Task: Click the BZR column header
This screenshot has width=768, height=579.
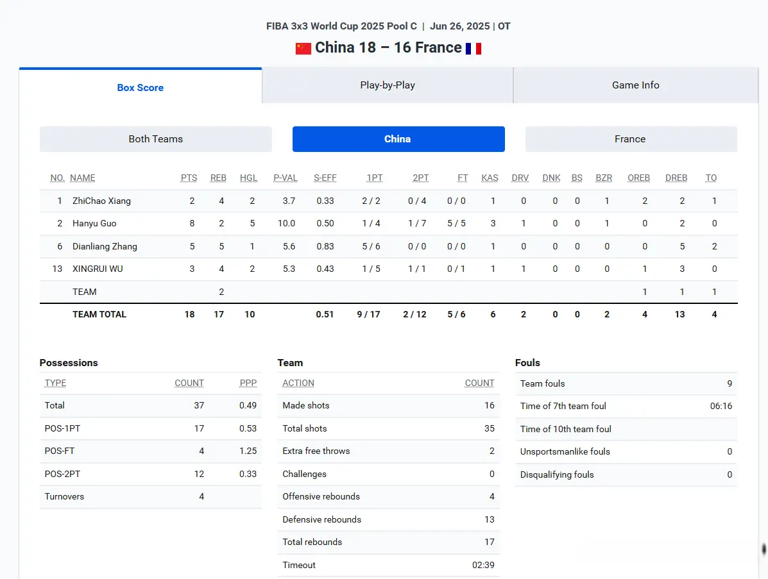Action: click(604, 178)
